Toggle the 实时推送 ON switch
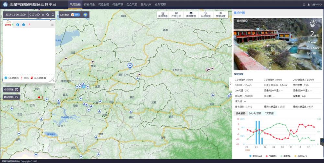The image size is (324, 163). (x=75, y=15)
